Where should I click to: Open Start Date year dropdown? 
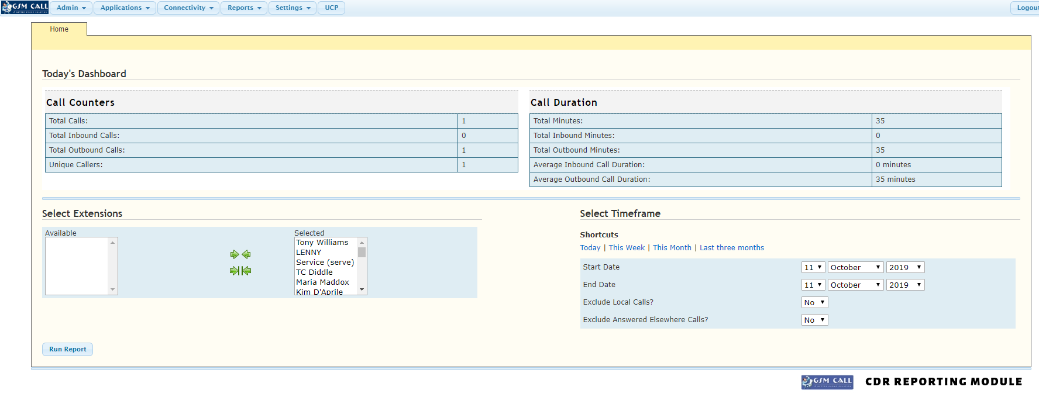tap(905, 267)
